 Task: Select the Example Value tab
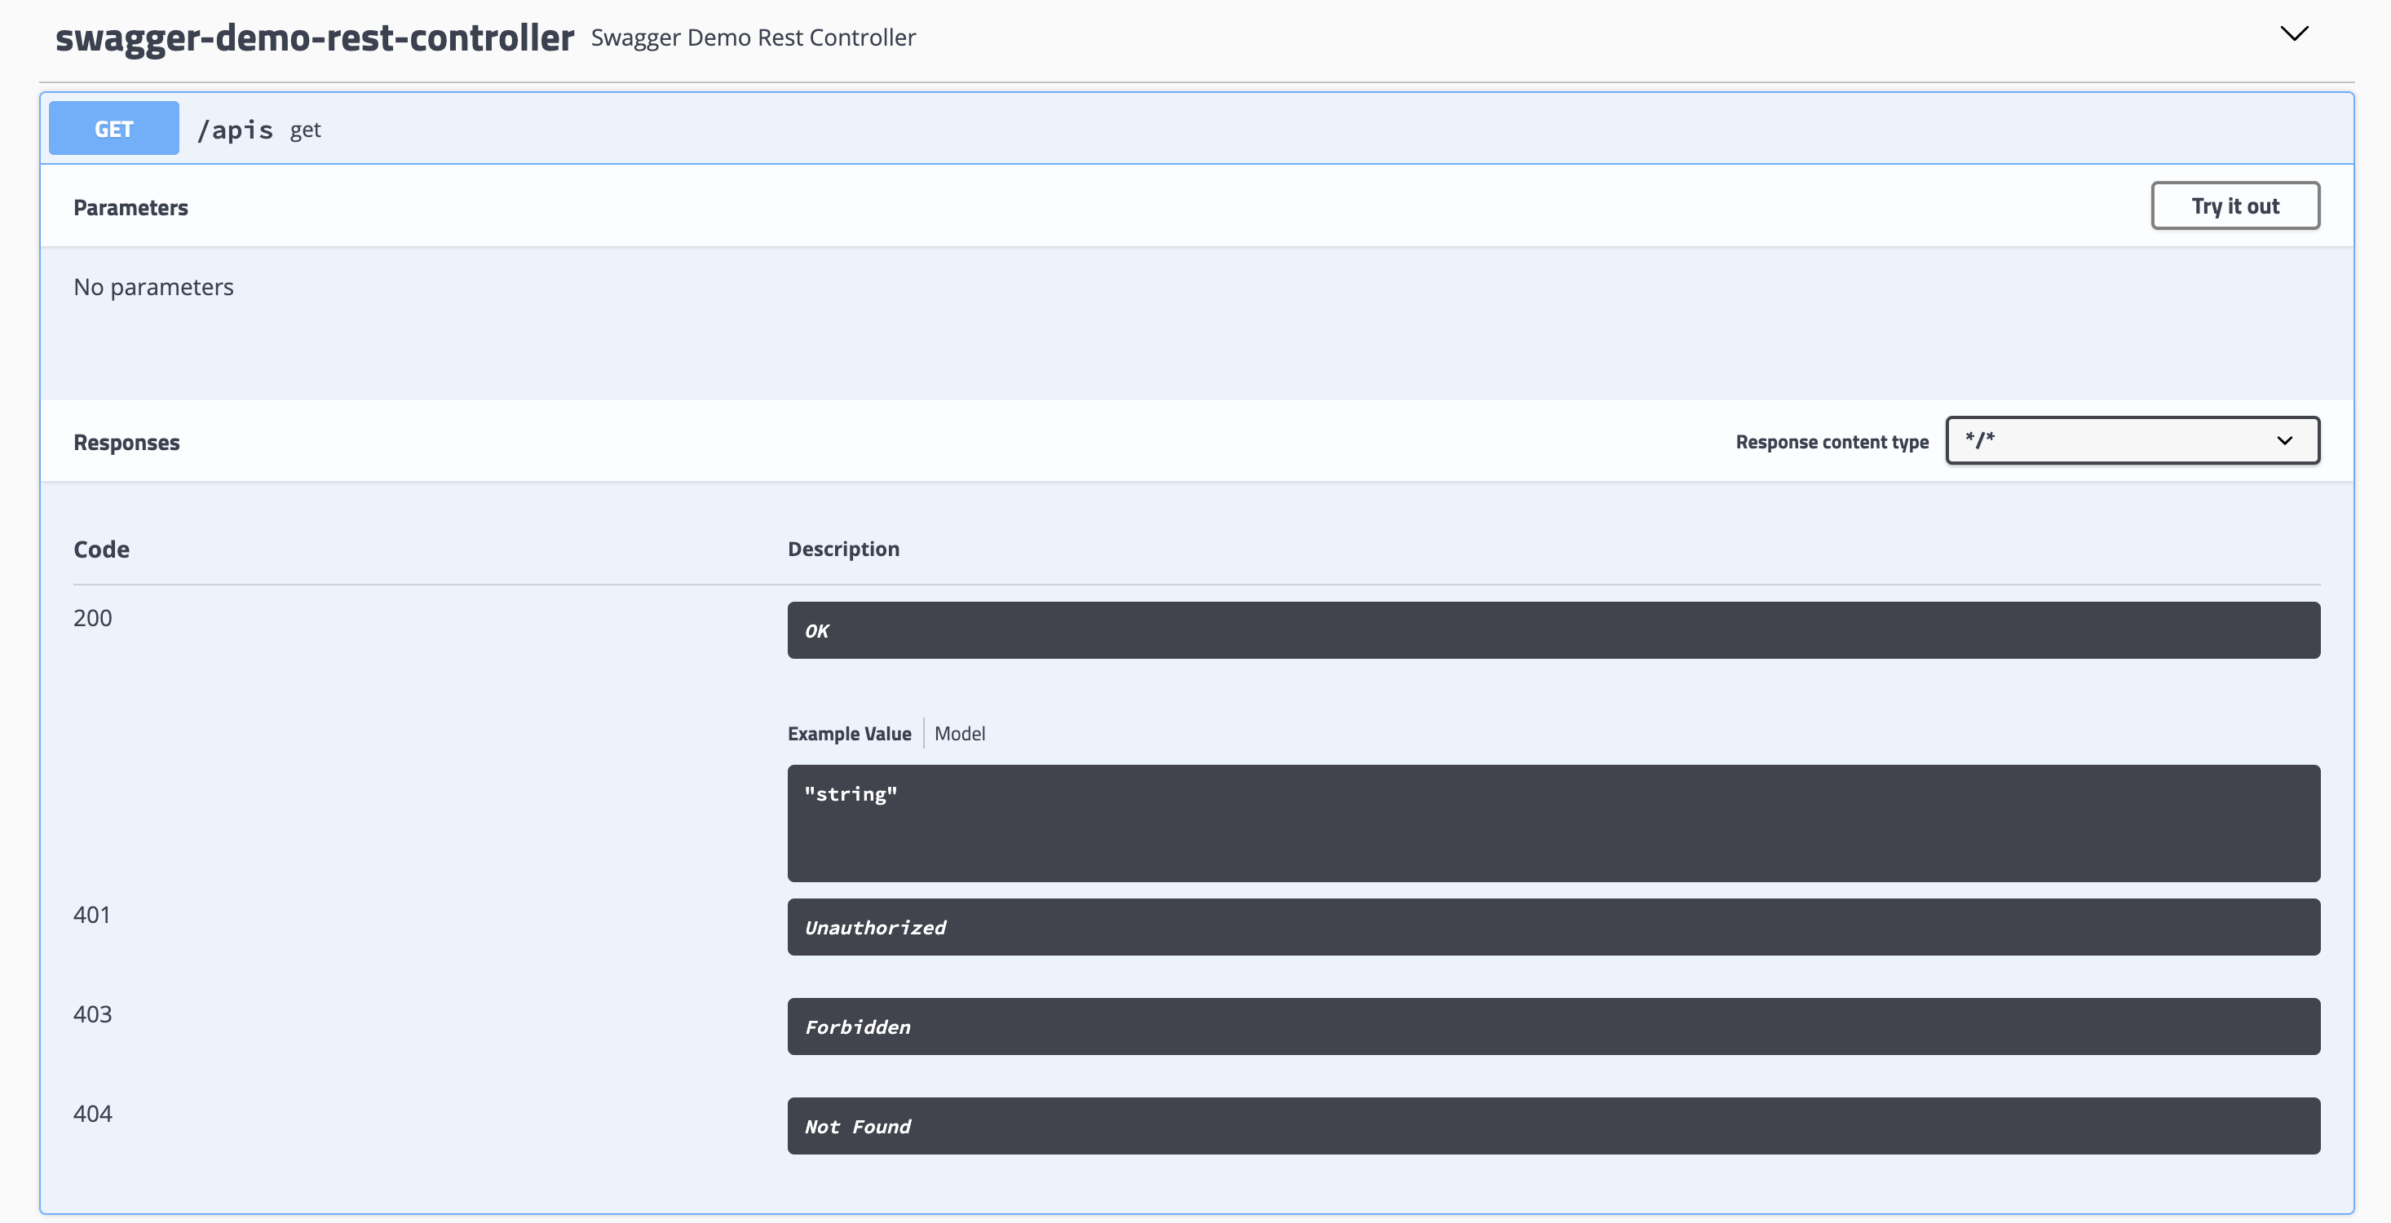848,734
